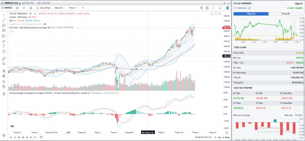Click the 1682.21 price label on the axis

(226, 28)
